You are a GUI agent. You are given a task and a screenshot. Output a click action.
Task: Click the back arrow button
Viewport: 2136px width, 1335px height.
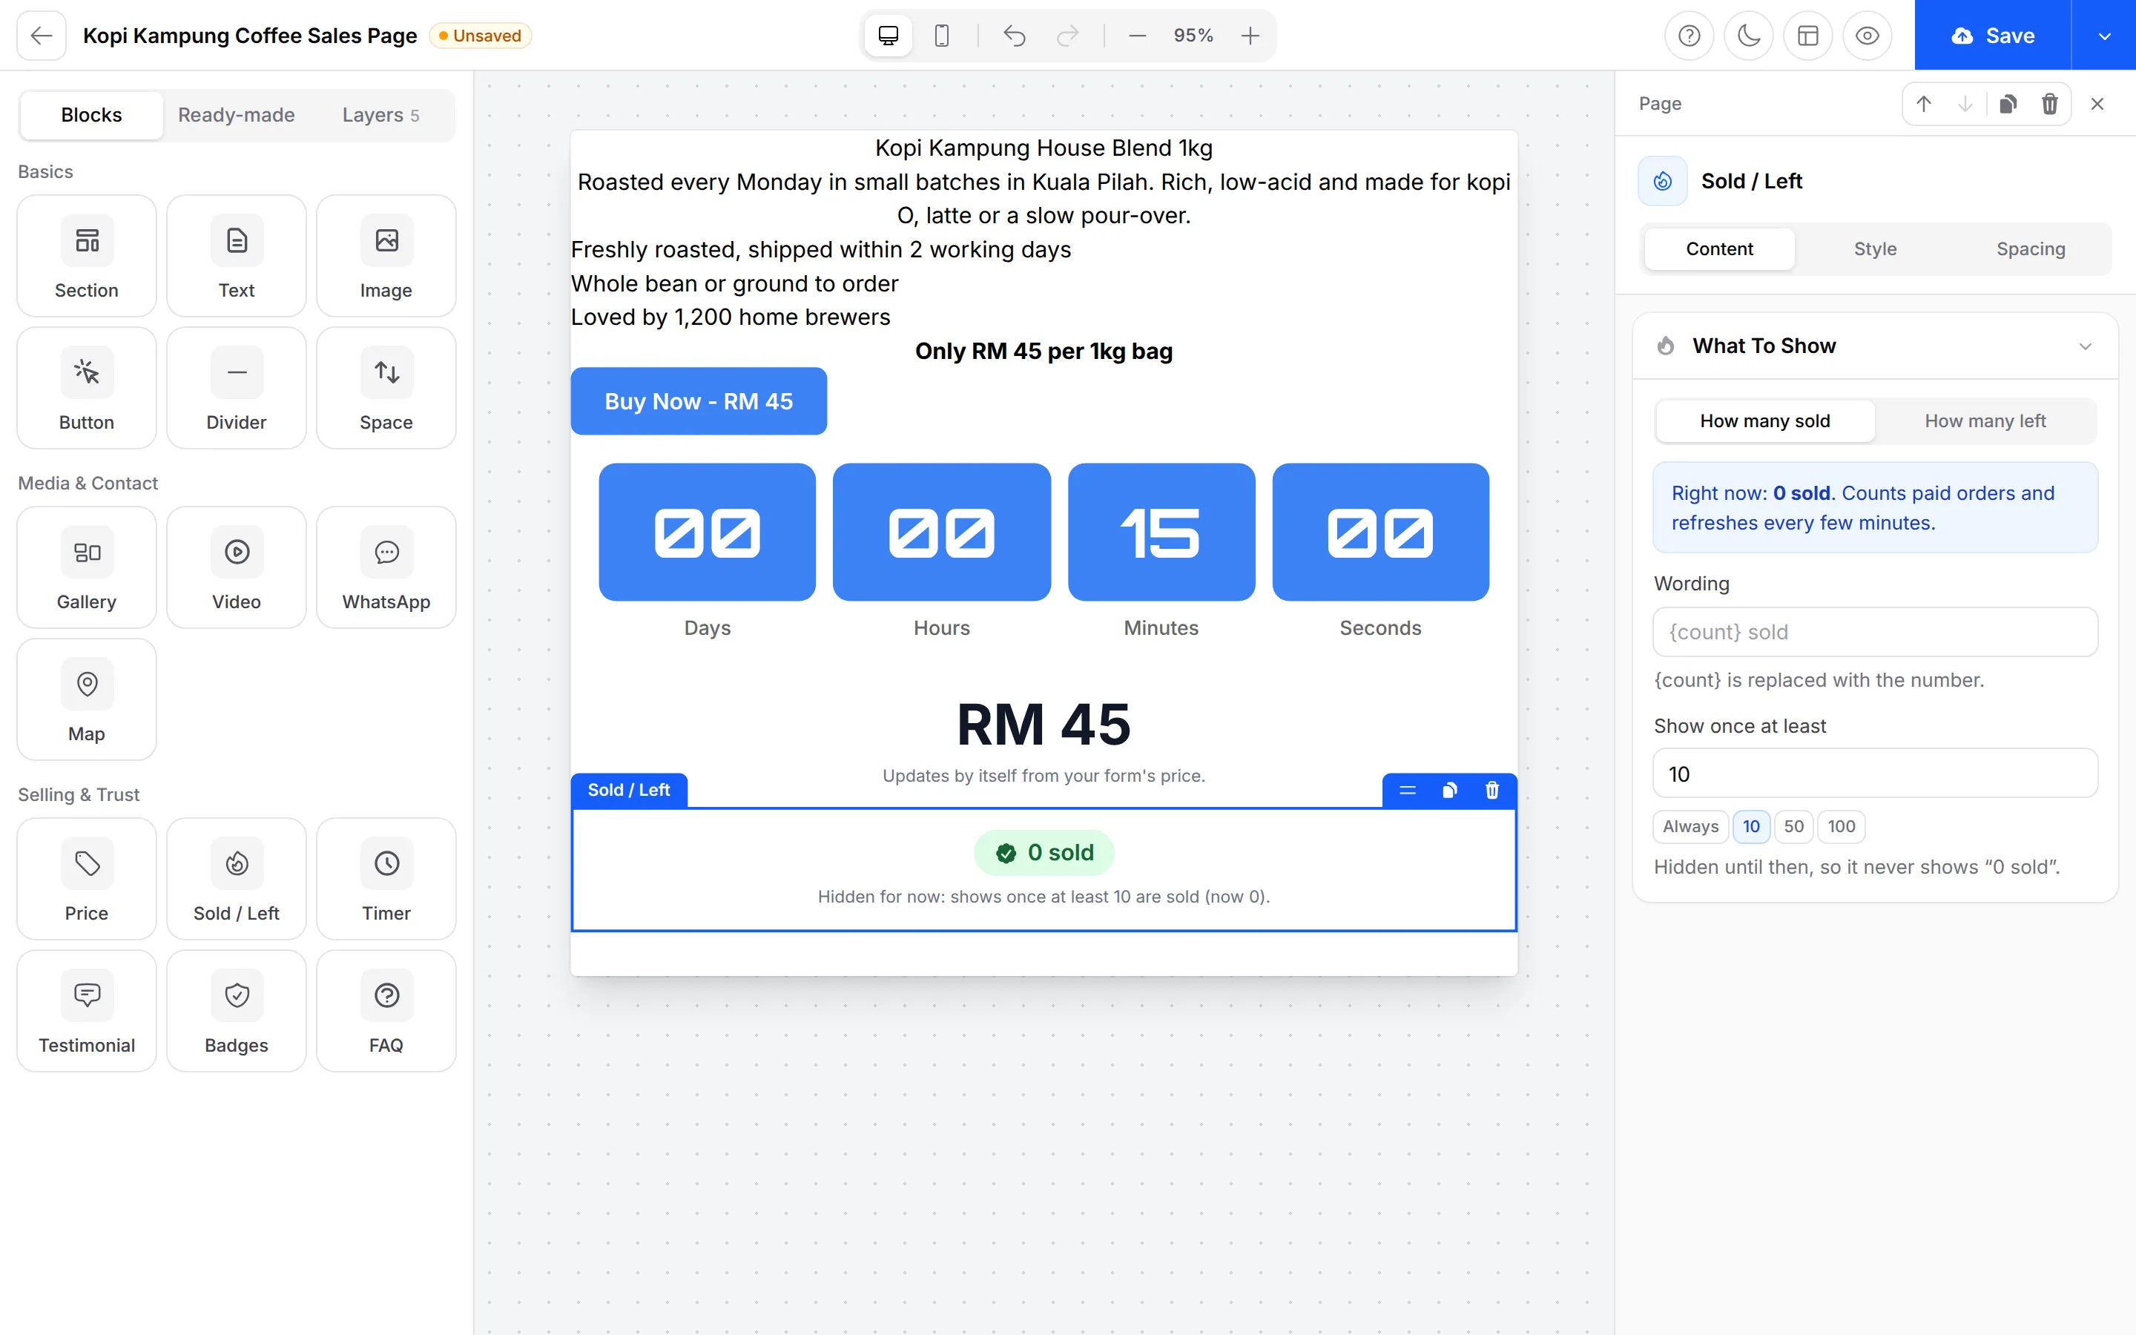click(42, 36)
